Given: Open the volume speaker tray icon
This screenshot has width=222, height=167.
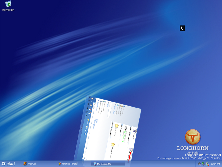Looking at the screenshot, I should pos(199,164).
